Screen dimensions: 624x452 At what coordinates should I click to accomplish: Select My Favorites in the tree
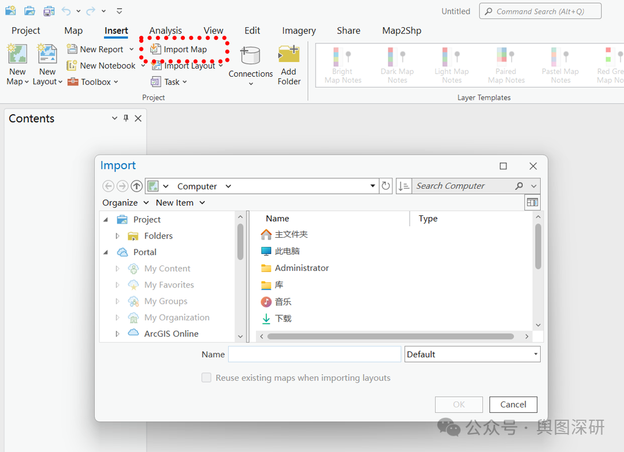[169, 285]
